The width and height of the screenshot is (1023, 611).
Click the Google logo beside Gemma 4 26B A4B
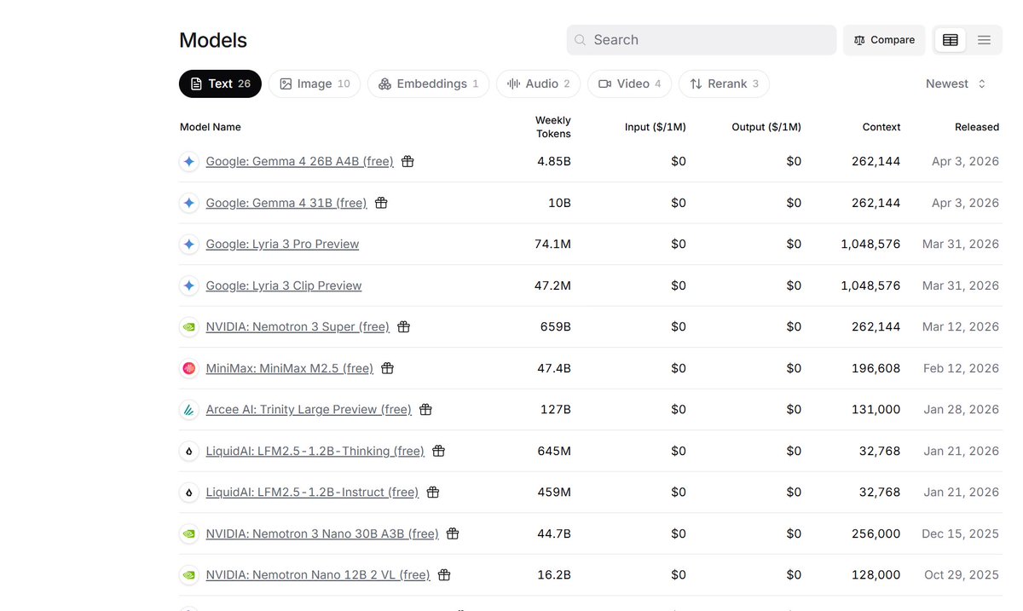point(189,161)
